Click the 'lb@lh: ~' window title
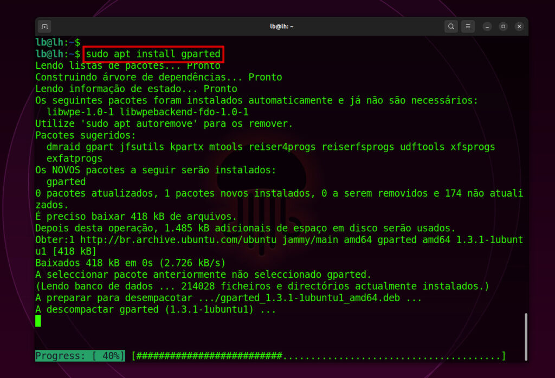 pyautogui.click(x=282, y=27)
